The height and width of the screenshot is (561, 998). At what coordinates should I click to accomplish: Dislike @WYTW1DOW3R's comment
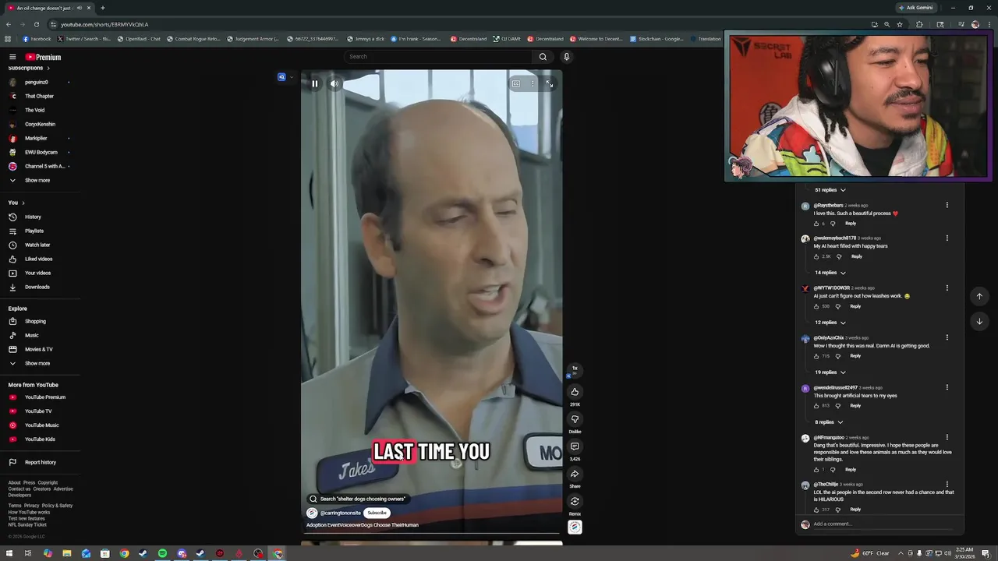pyautogui.click(x=838, y=306)
